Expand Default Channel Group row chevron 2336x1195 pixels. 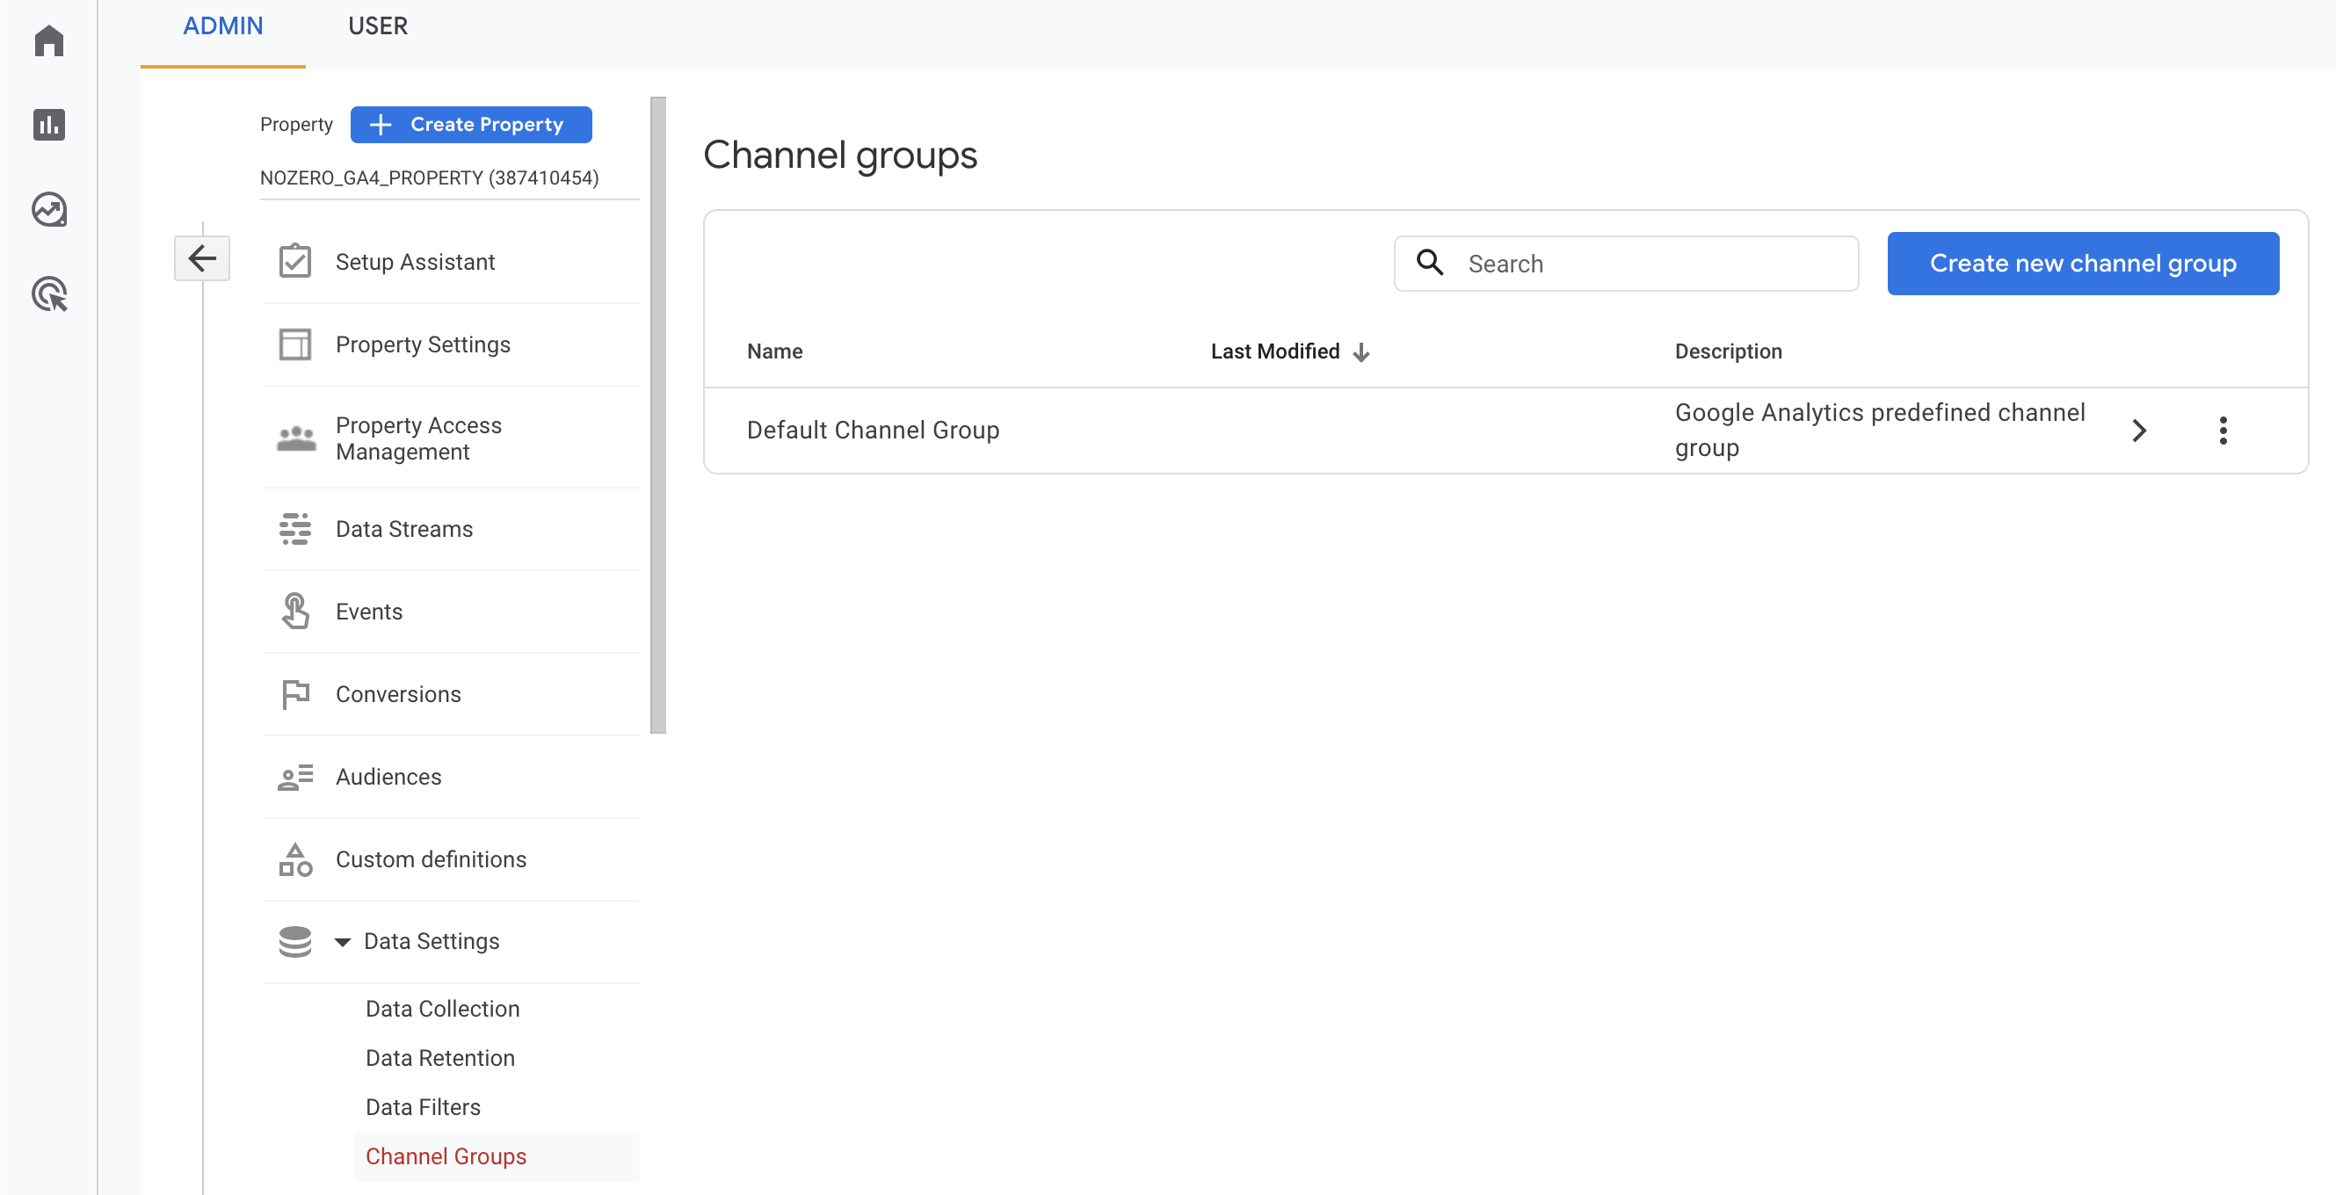coord(2139,431)
